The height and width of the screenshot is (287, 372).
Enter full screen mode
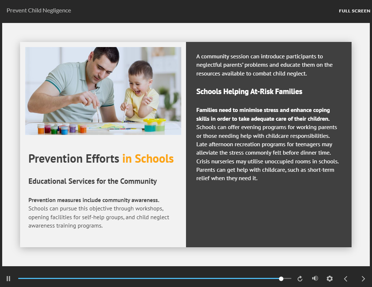354,11
